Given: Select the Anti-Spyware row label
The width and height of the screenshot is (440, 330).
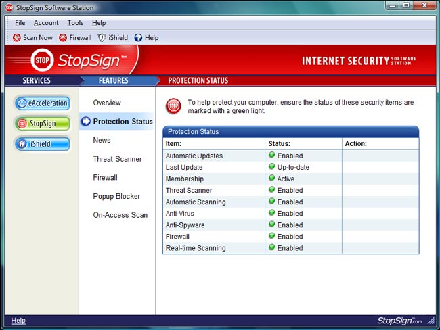Looking at the screenshot, I should pos(185,225).
